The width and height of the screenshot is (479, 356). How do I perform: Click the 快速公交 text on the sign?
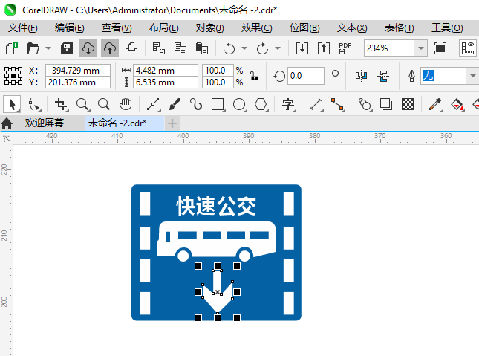(216, 206)
